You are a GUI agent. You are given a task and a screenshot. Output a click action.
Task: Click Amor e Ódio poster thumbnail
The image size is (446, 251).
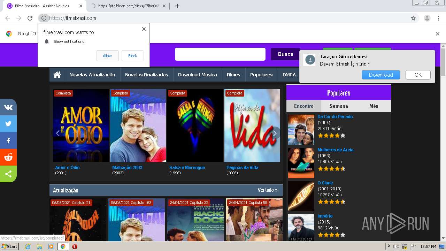tap(81, 125)
